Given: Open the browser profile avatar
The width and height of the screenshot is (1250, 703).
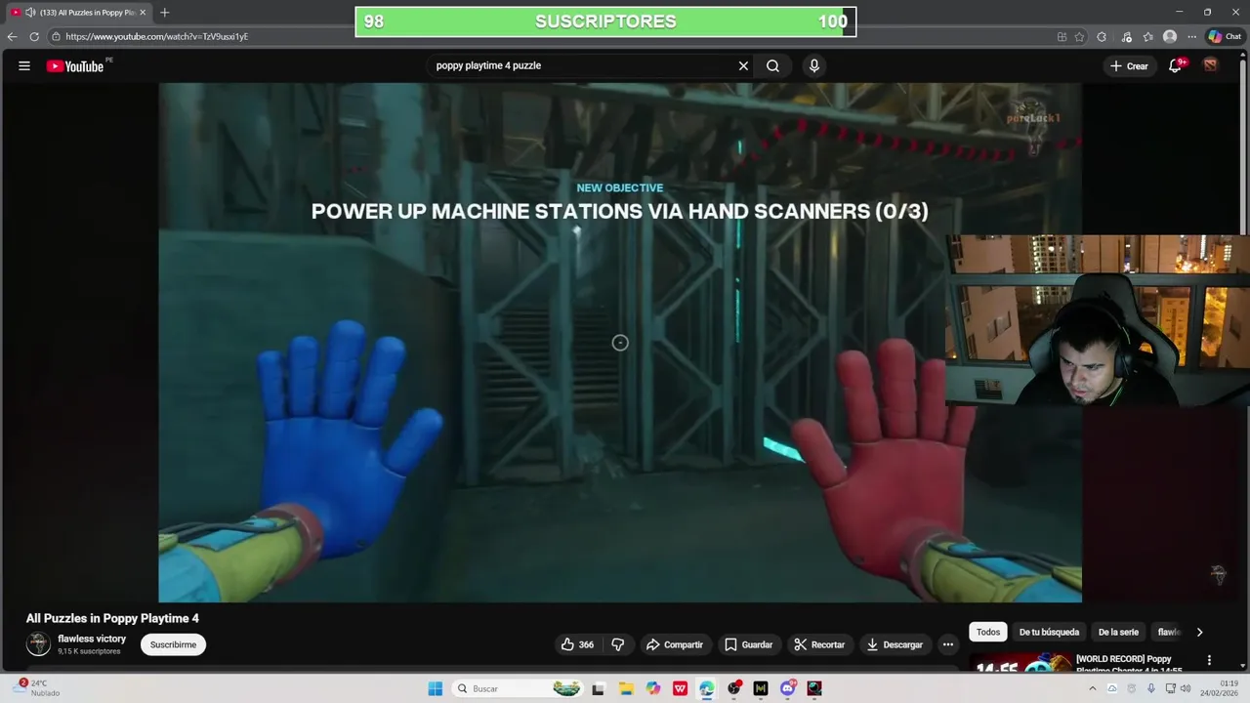Looking at the screenshot, I should (1170, 37).
